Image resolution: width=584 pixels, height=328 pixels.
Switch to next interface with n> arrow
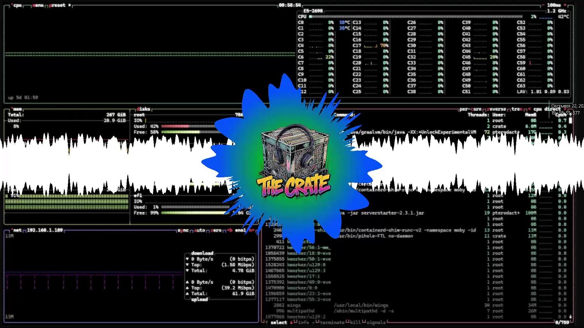tap(251, 231)
